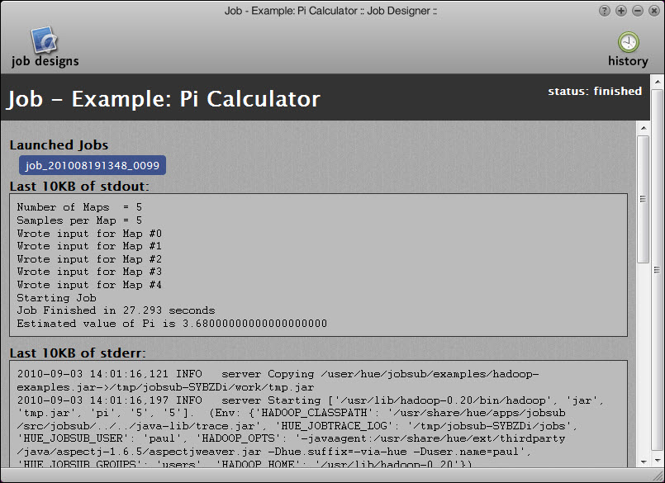Viewport: 665px width, 483px height.
Task: Close the Job Designer window
Action: 653,11
